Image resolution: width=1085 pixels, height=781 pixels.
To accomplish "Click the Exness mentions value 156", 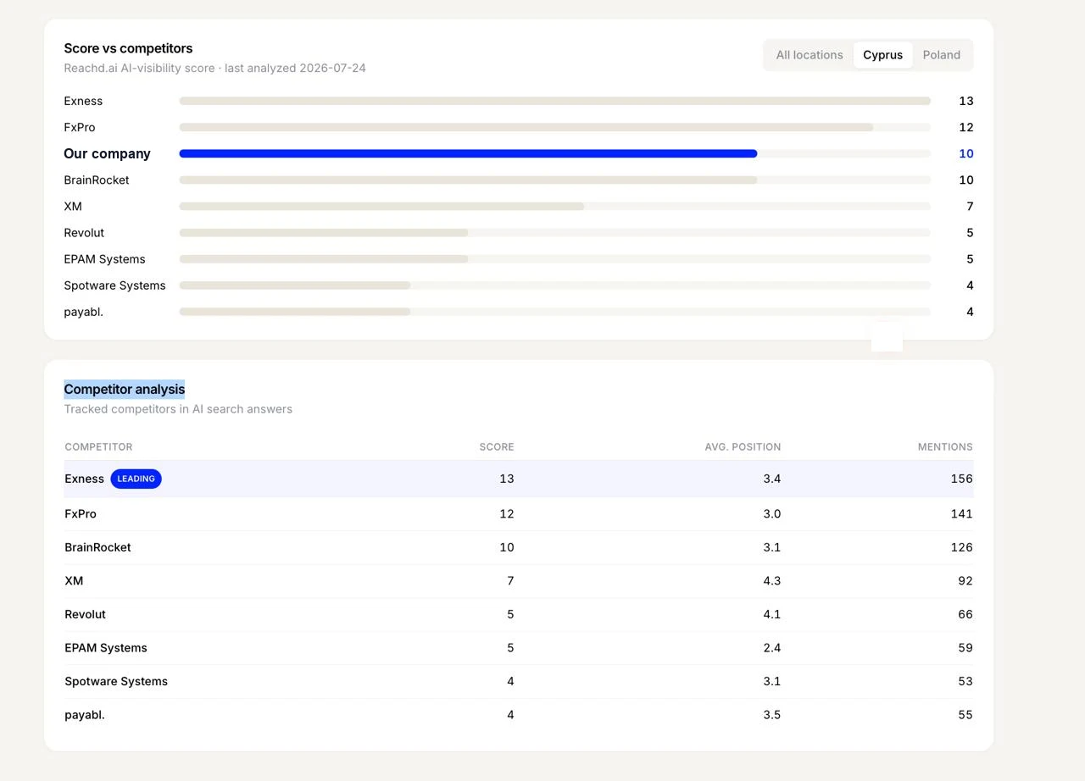I will pos(961,479).
